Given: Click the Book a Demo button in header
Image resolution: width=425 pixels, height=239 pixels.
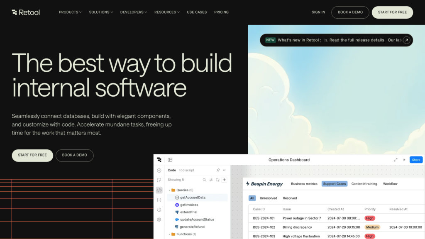Looking at the screenshot, I should (x=350, y=12).
